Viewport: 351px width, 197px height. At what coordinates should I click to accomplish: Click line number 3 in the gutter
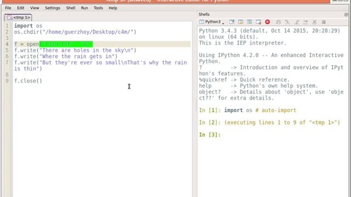coord(7,38)
